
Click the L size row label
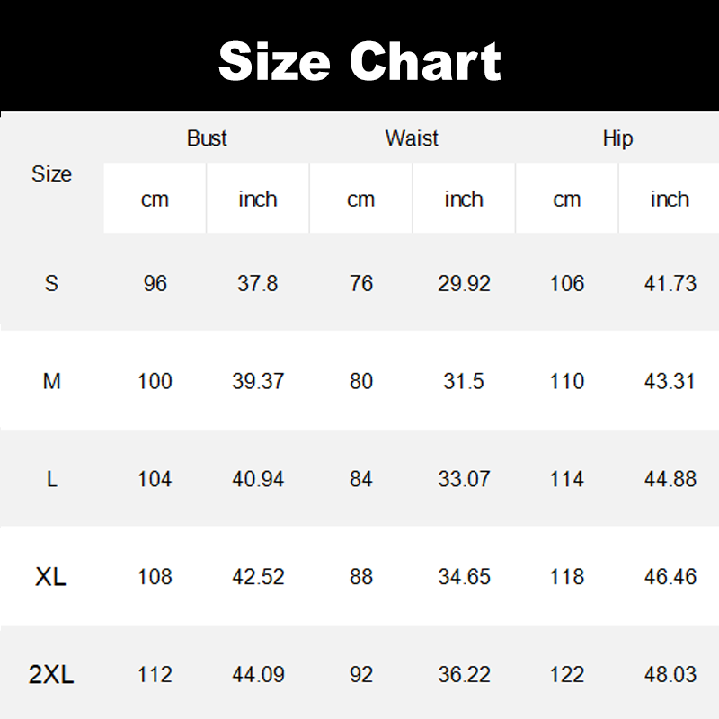point(51,479)
